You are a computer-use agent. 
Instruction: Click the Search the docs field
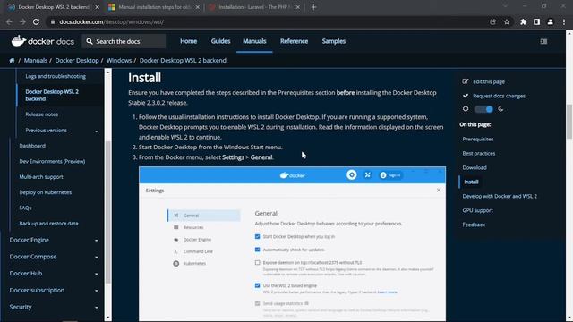click(x=124, y=41)
